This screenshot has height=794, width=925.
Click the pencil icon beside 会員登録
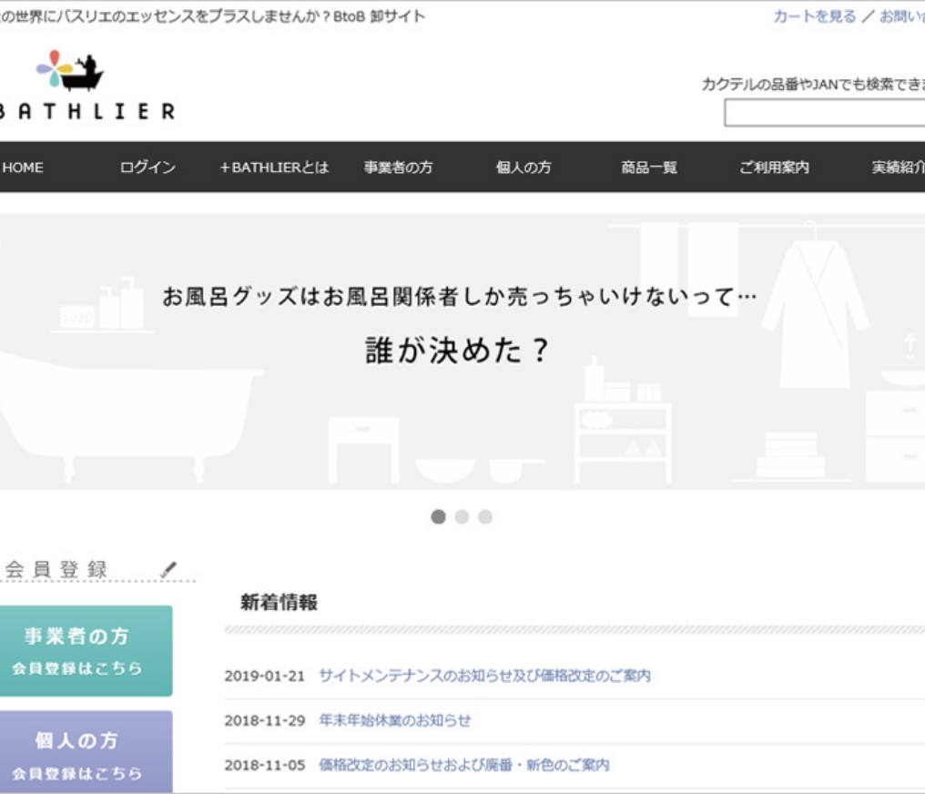tap(168, 569)
